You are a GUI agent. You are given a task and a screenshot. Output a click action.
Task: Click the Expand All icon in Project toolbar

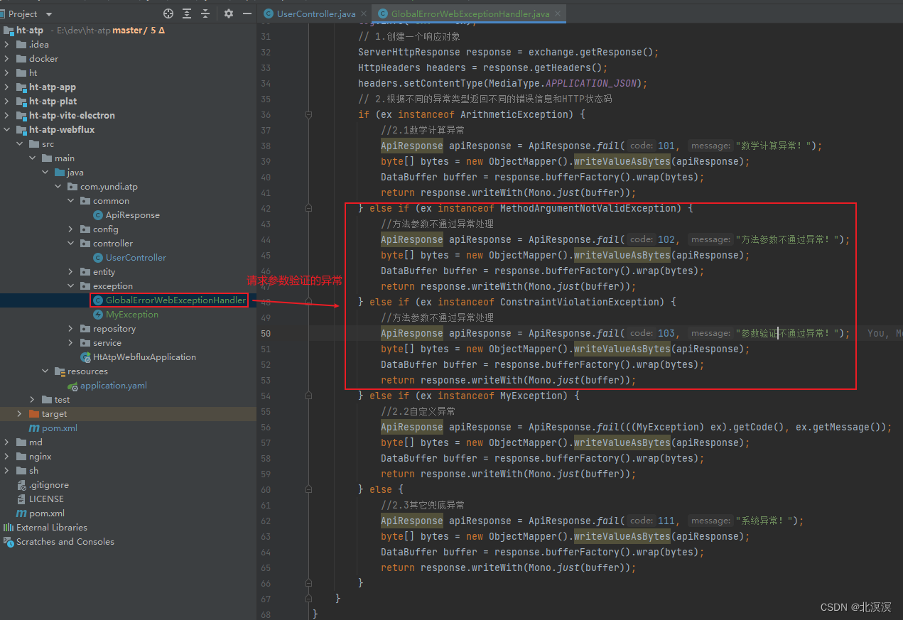coord(187,13)
